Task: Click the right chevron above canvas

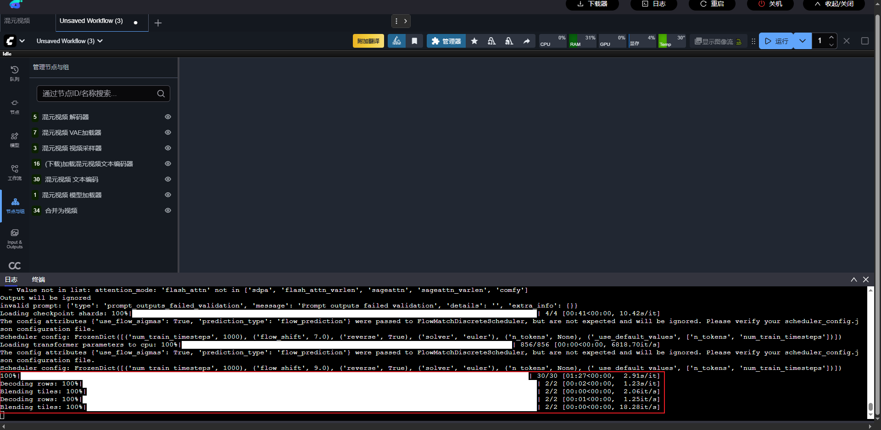Action: point(406,21)
